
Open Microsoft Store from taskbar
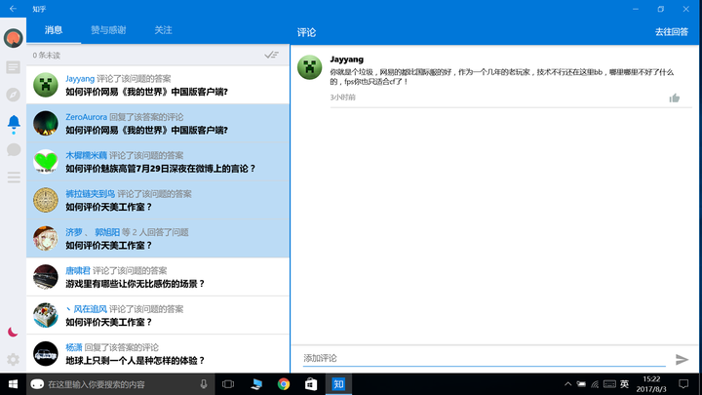coord(311,384)
